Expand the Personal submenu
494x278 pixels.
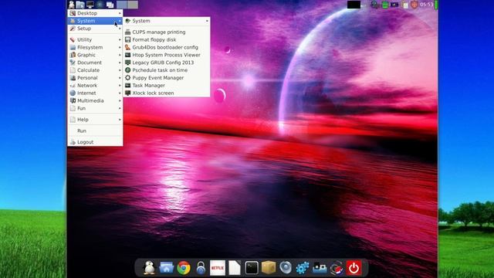(95, 77)
